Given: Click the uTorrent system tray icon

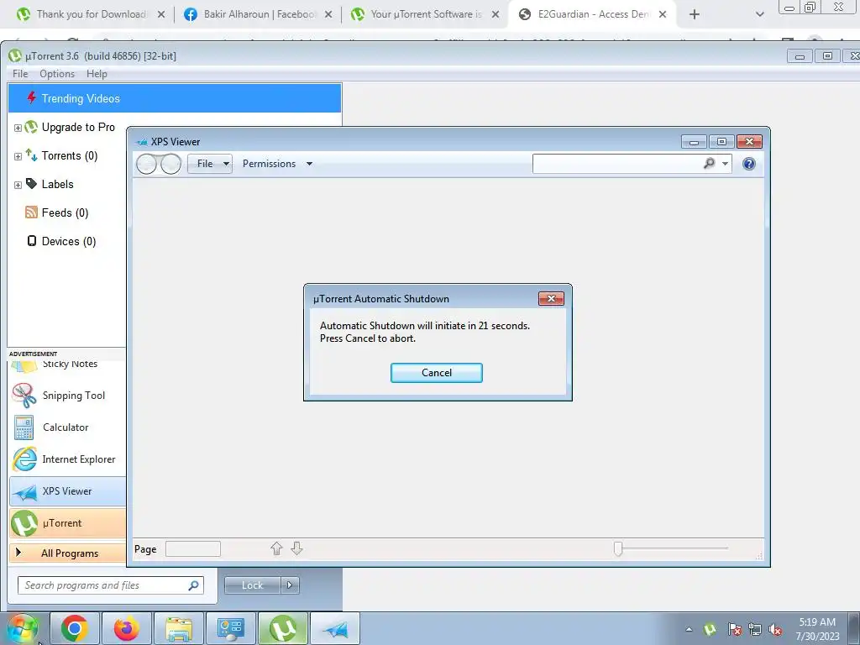Looking at the screenshot, I should 710,629.
